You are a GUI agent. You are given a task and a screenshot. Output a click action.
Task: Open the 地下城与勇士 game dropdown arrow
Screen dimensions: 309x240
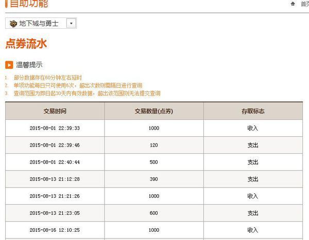pos(71,24)
